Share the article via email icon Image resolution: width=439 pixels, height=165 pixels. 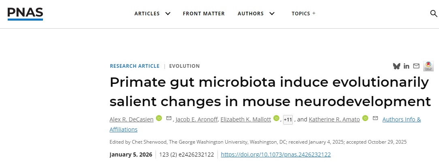[x=416, y=66]
